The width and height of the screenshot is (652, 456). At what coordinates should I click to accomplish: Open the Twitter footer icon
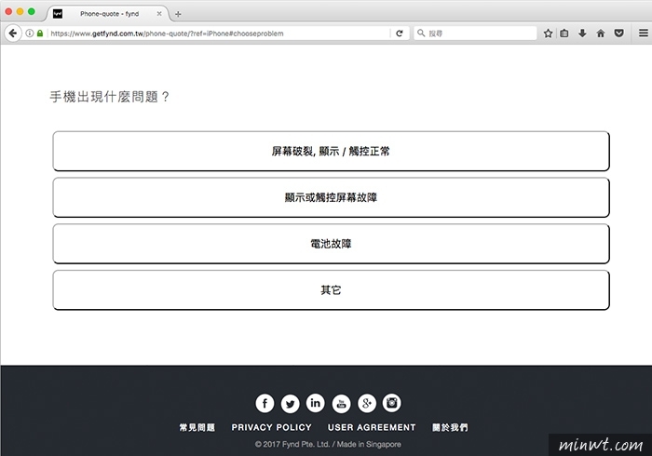click(x=291, y=403)
